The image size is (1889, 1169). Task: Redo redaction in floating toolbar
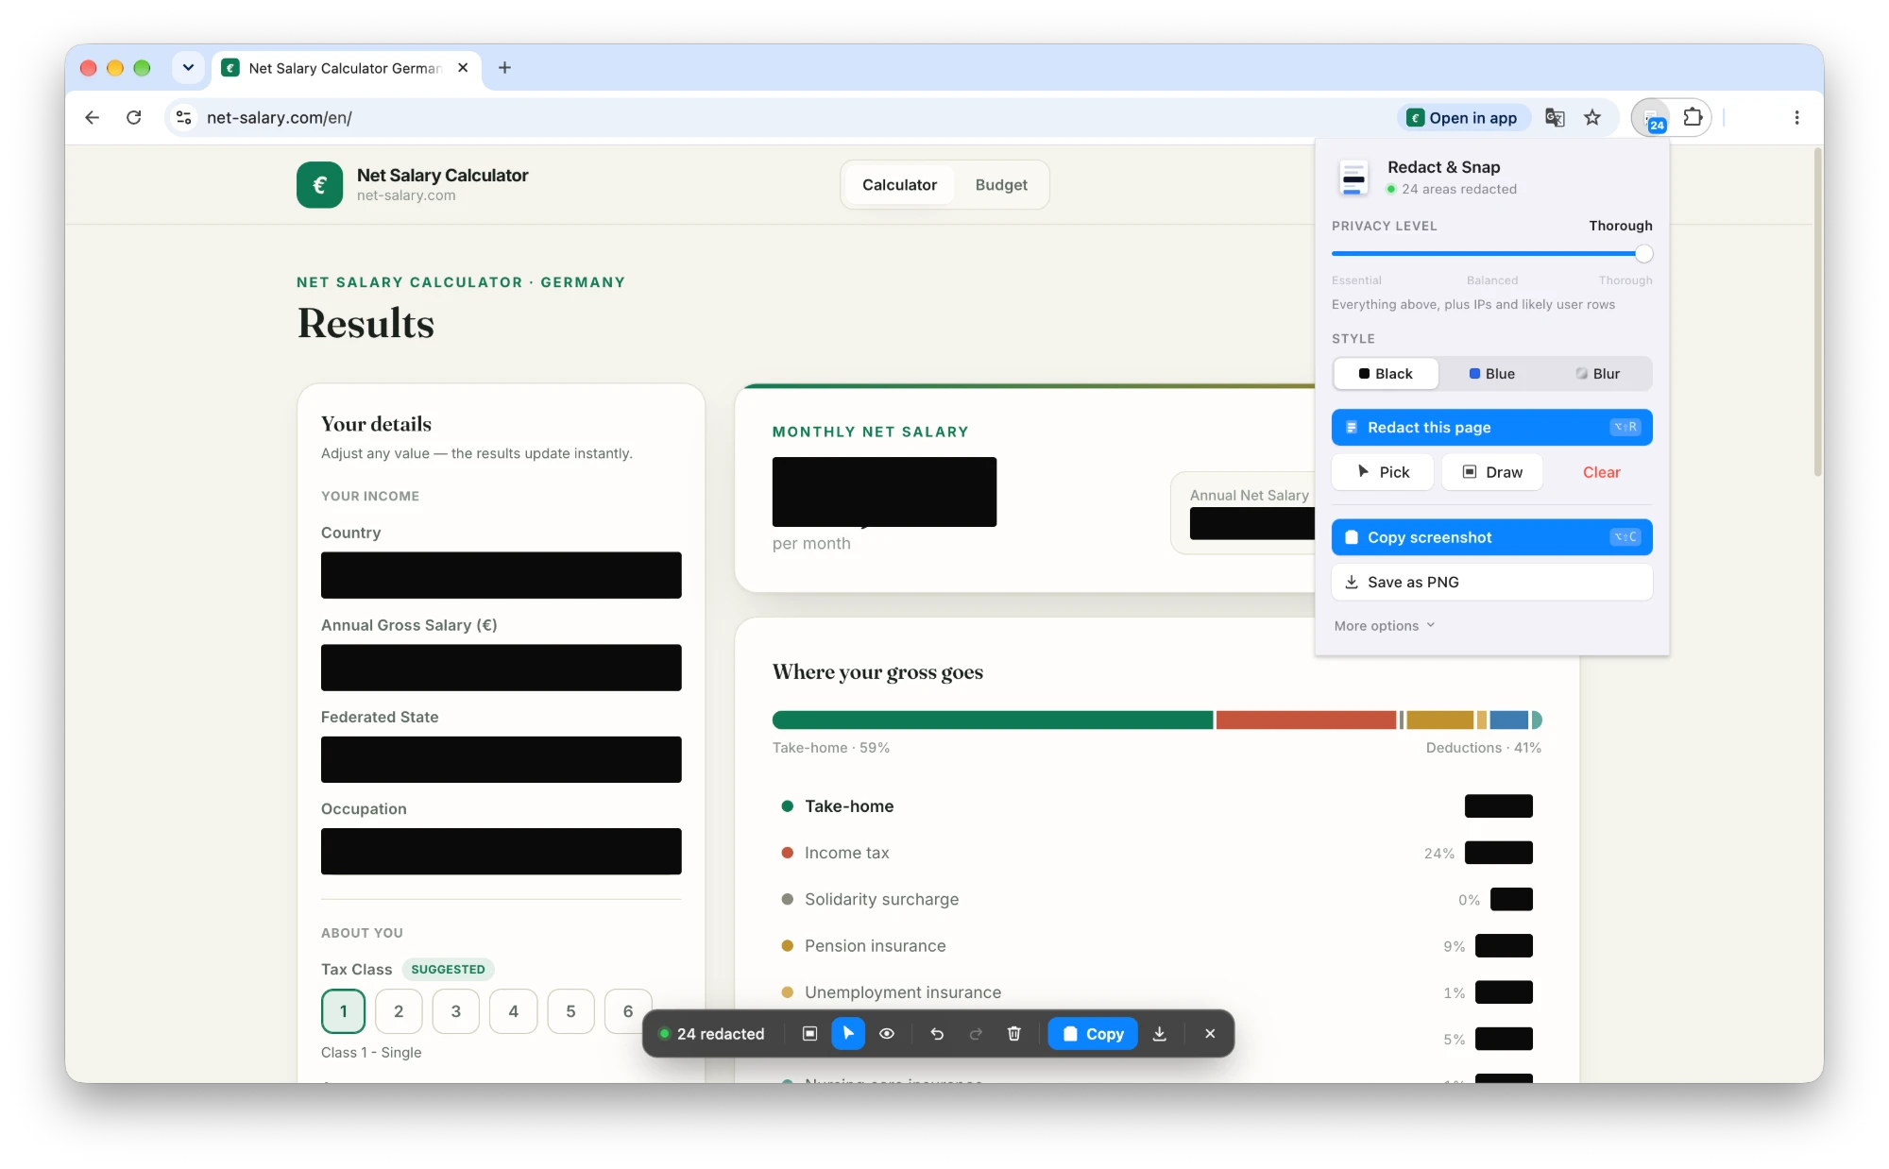click(976, 1033)
